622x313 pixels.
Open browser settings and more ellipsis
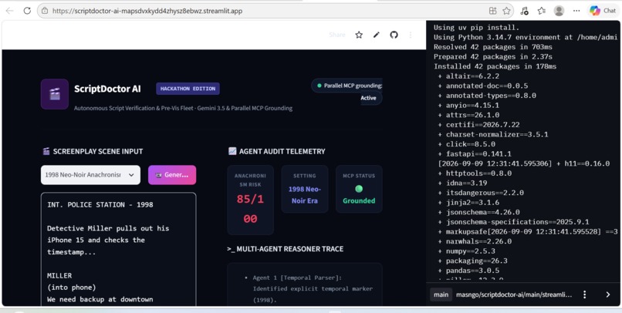[576, 11]
